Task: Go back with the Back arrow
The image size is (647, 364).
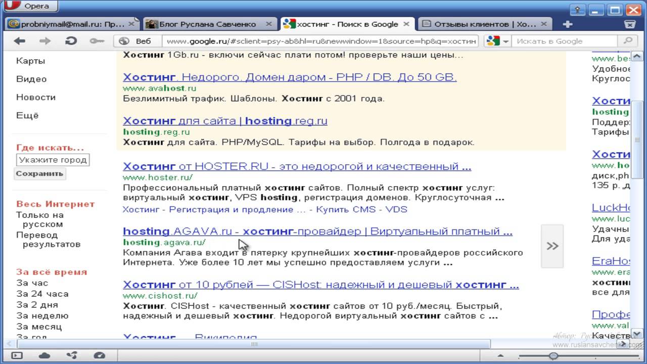Action: click(x=20, y=41)
